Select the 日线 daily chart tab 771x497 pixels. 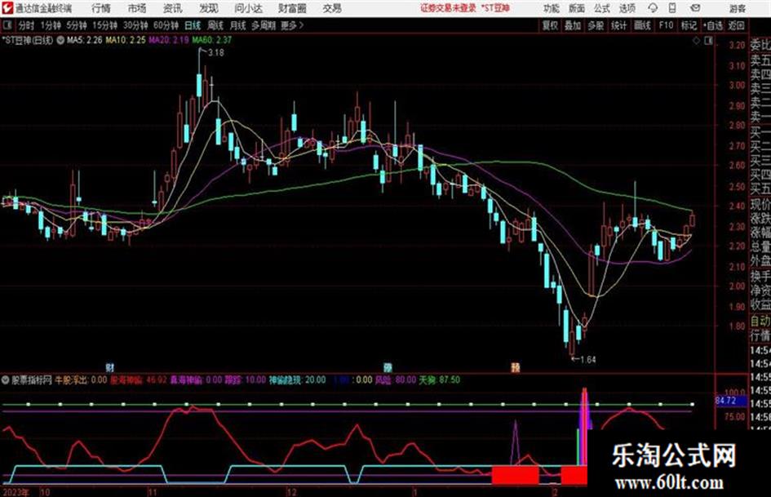193,25
